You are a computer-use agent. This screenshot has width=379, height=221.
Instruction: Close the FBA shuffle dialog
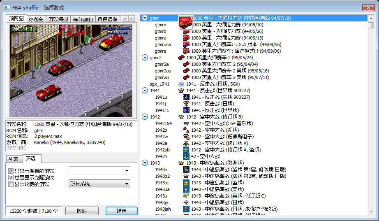point(368,7)
